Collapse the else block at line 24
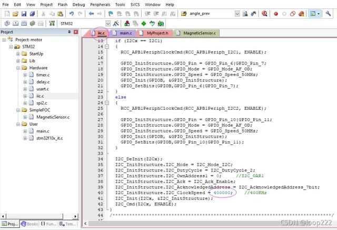 pyautogui.click(x=107, y=103)
